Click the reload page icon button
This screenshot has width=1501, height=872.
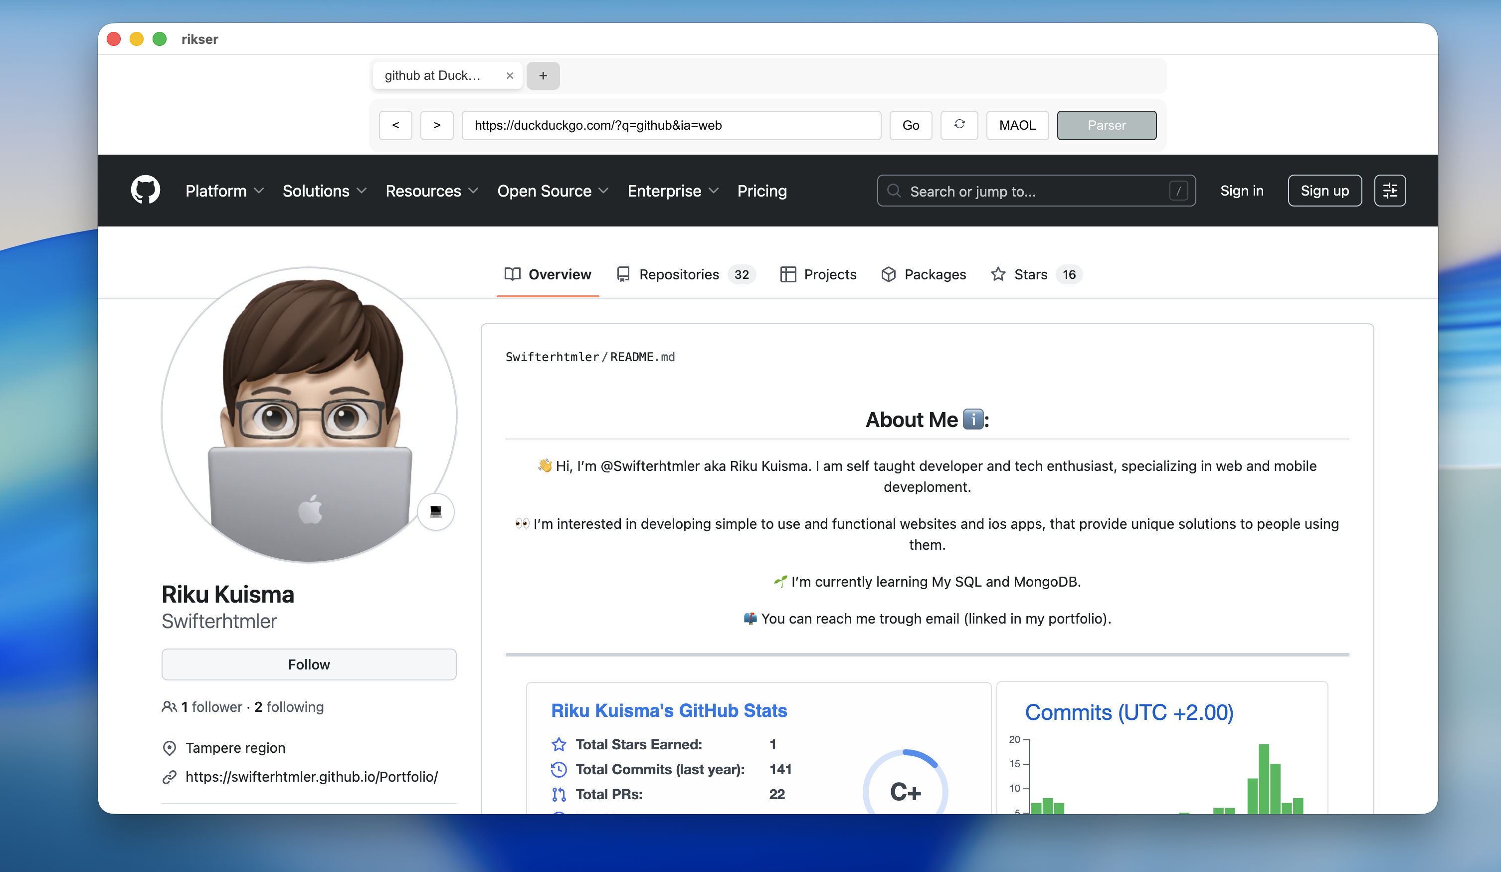(959, 125)
